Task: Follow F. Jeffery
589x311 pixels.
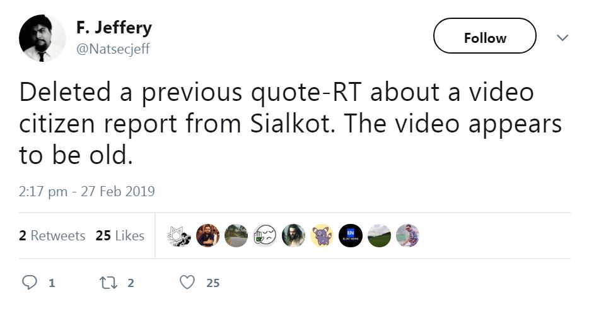Action: (x=484, y=38)
